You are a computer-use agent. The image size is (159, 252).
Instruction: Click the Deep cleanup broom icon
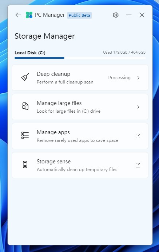tap(25, 77)
